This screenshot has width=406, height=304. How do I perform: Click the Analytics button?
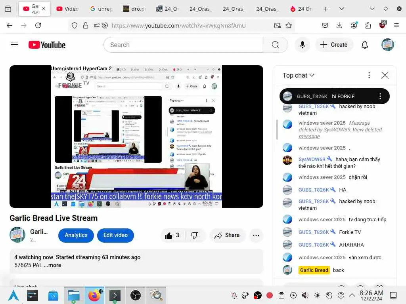point(76,235)
